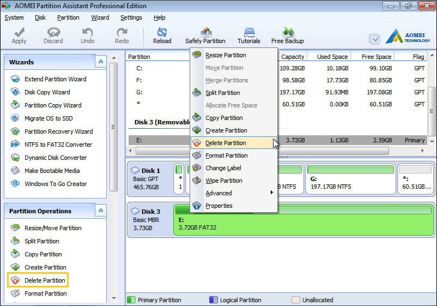
Task: Select Make Bootable Media
Action: tap(45, 171)
